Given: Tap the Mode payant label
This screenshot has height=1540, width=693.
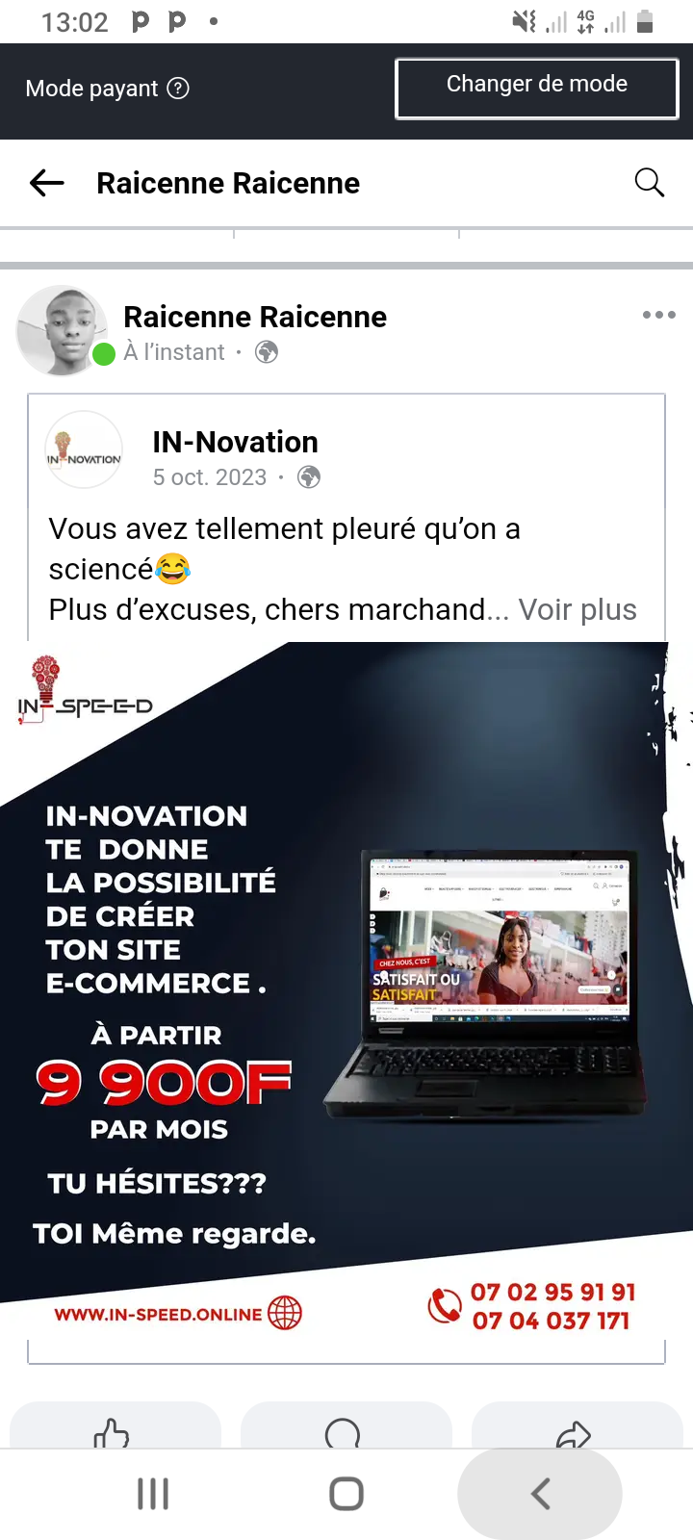Looking at the screenshot, I should (91, 89).
